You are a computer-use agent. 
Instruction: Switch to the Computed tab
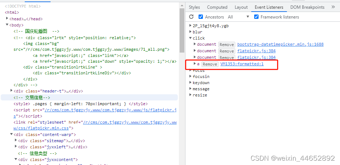217,7
